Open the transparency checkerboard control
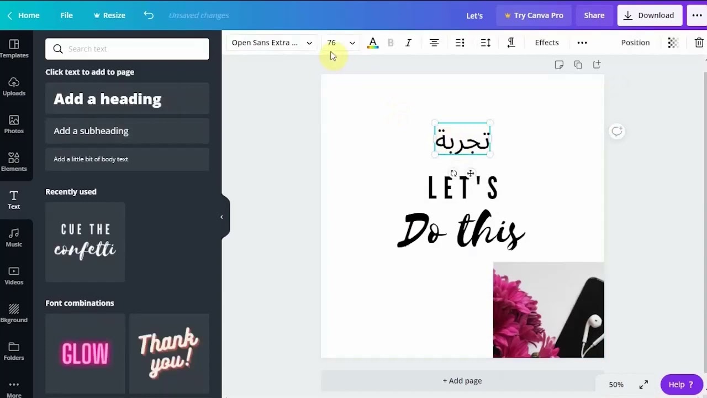The height and width of the screenshot is (398, 707). tap(673, 43)
